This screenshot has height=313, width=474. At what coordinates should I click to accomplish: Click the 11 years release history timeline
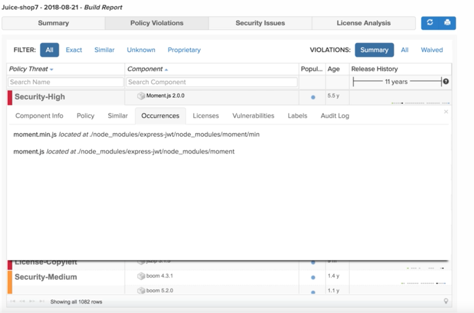[396, 82]
